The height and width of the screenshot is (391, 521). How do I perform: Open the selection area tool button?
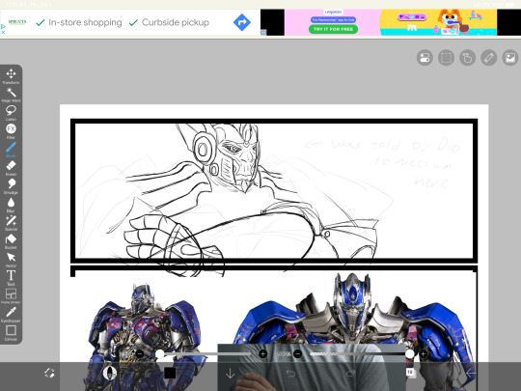[446, 58]
